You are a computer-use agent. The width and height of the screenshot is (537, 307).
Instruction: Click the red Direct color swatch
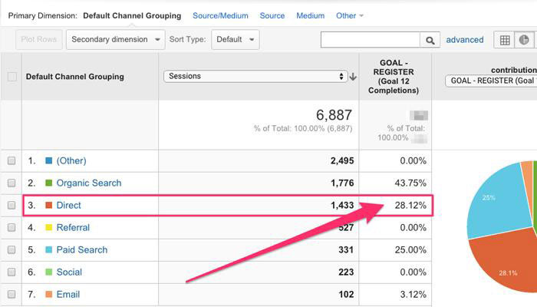click(x=48, y=205)
